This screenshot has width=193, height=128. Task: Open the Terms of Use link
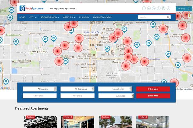coord(186,89)
